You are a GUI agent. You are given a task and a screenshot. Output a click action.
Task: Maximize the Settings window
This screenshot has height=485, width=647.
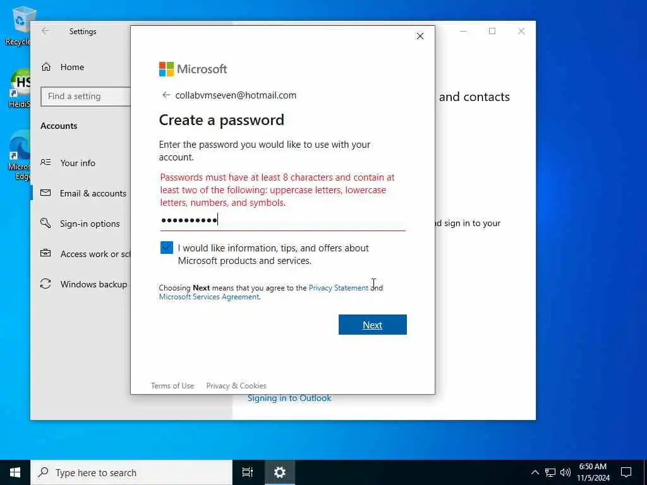[x=492, y=32]
